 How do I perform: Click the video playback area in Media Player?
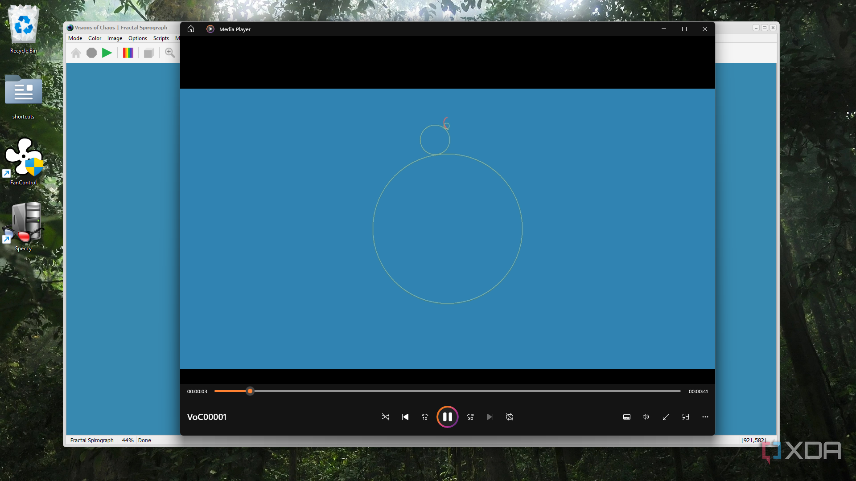coord(448,228)
